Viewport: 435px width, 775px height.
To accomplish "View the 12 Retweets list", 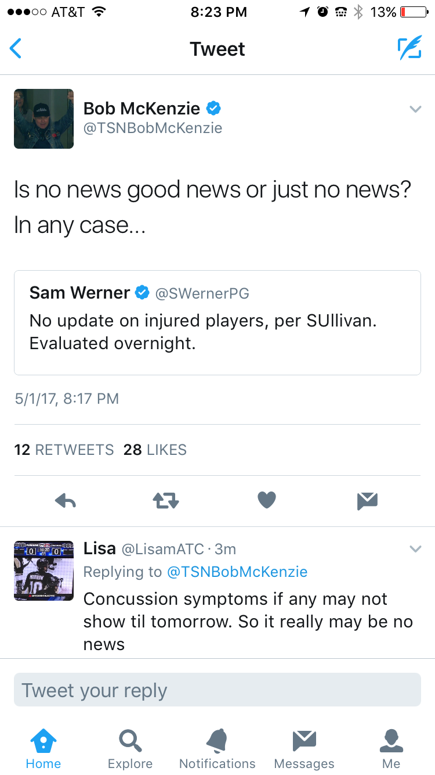I will pos(64,450).
